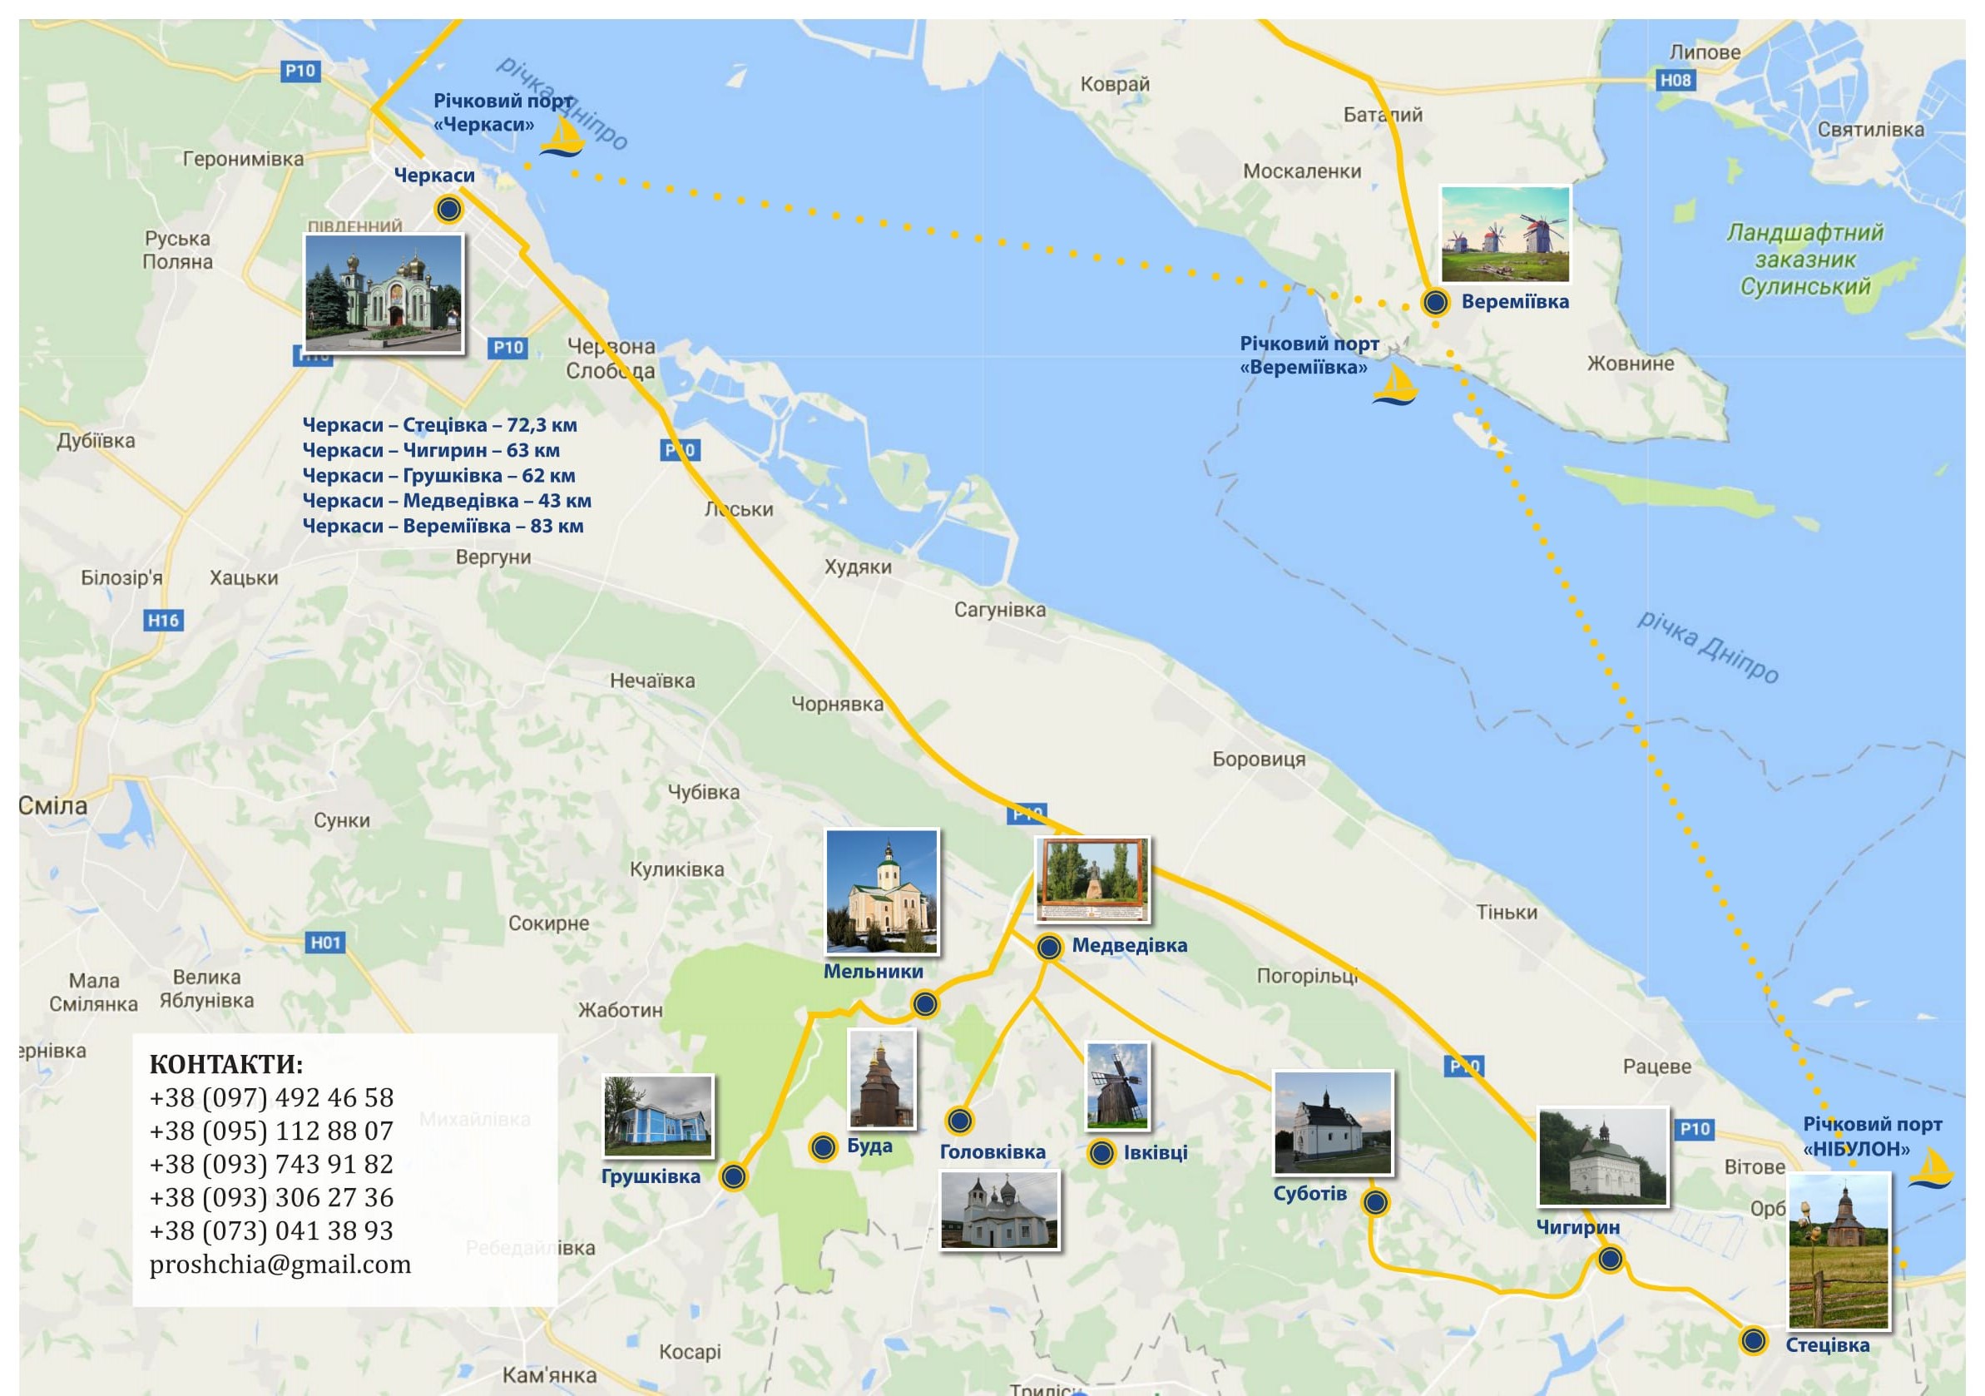The height and width of the screenshot is (1396, 1985).
Task: Click the Річковий порт «НІБУЛОН» label
Action: point(1873,1136)
